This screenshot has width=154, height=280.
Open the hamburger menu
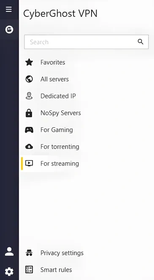tap(9, 9)
